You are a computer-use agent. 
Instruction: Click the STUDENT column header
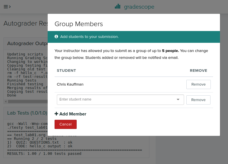(66, 71)
